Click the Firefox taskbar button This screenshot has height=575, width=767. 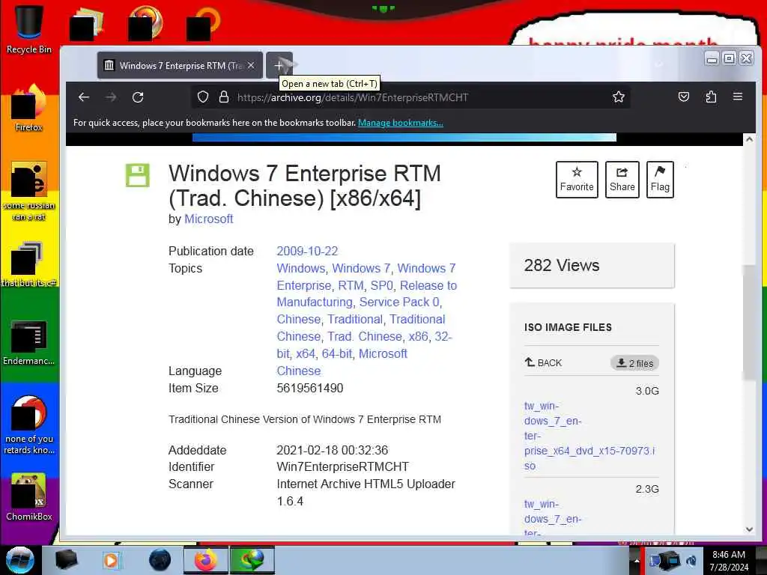pyautogui.click(x=206, y=560)
